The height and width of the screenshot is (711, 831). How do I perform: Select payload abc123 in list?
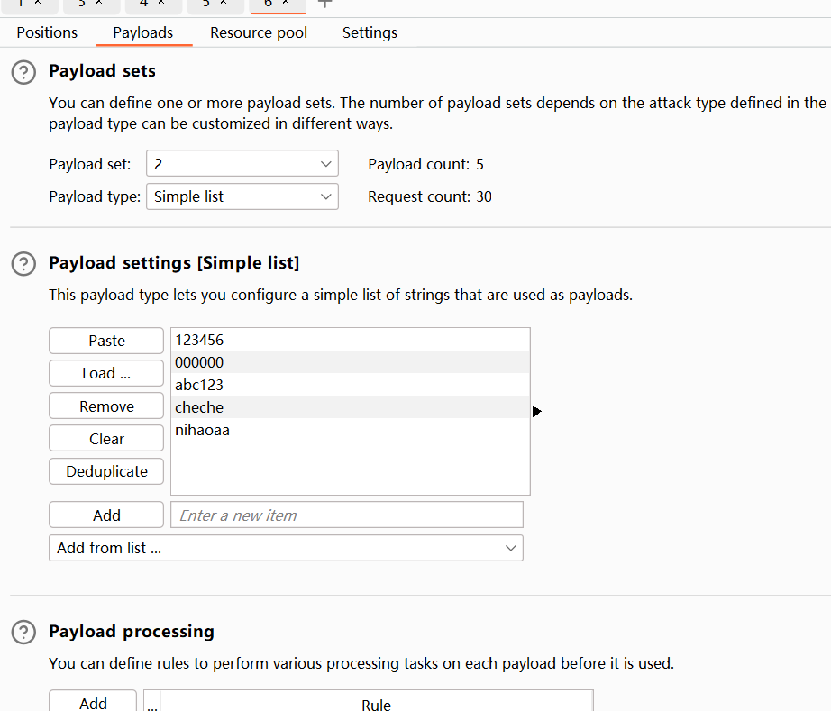click(350, 385)
